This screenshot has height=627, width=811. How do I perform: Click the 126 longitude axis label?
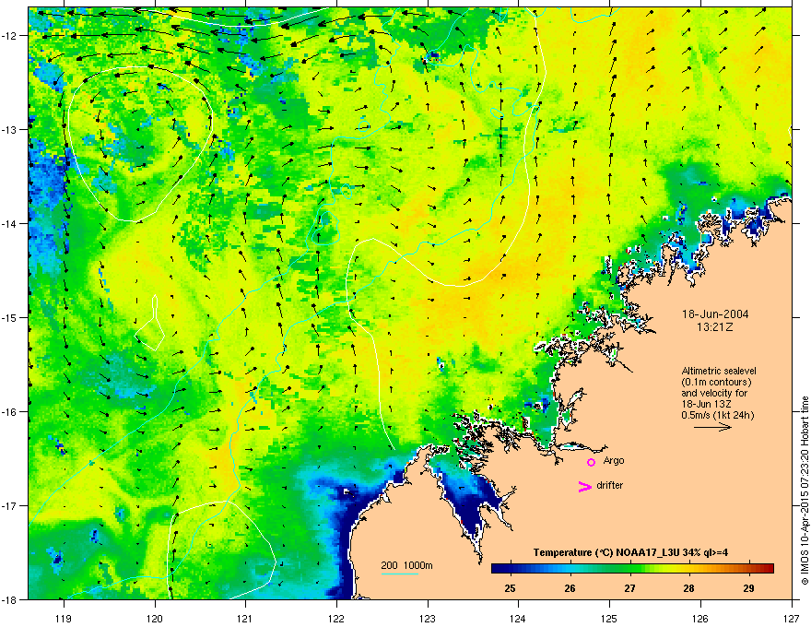(x=700, y=618)
